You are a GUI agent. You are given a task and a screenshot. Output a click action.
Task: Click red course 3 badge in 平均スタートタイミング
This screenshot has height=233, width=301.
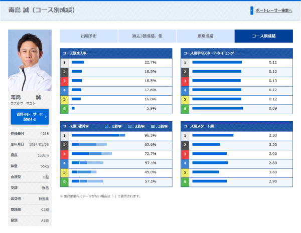[x=185, y=81]
